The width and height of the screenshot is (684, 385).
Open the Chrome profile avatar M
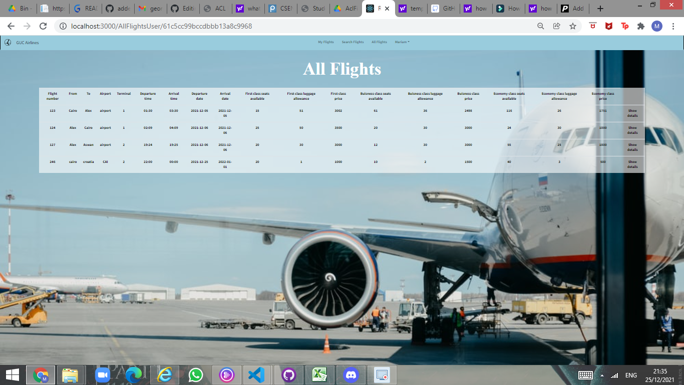tap(656, 26)
